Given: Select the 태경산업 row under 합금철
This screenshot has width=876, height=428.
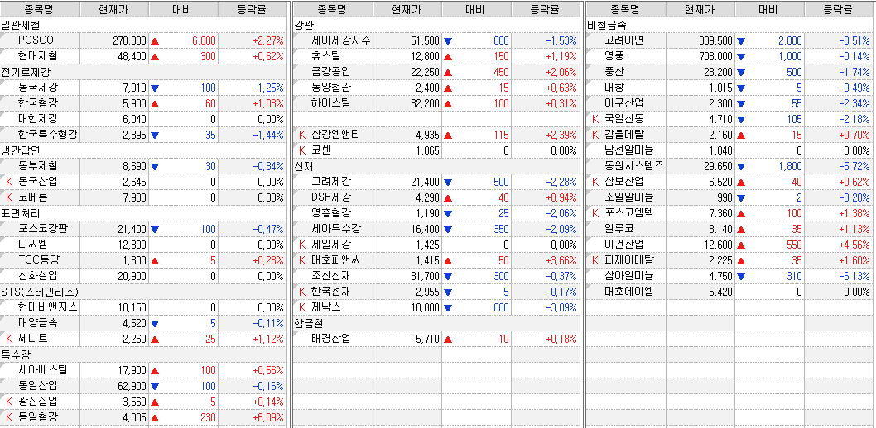Looking at the screenshot, I should click(x=331, y=339).
